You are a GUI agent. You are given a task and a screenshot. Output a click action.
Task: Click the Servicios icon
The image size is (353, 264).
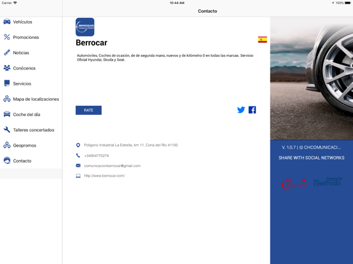[7, 84]
